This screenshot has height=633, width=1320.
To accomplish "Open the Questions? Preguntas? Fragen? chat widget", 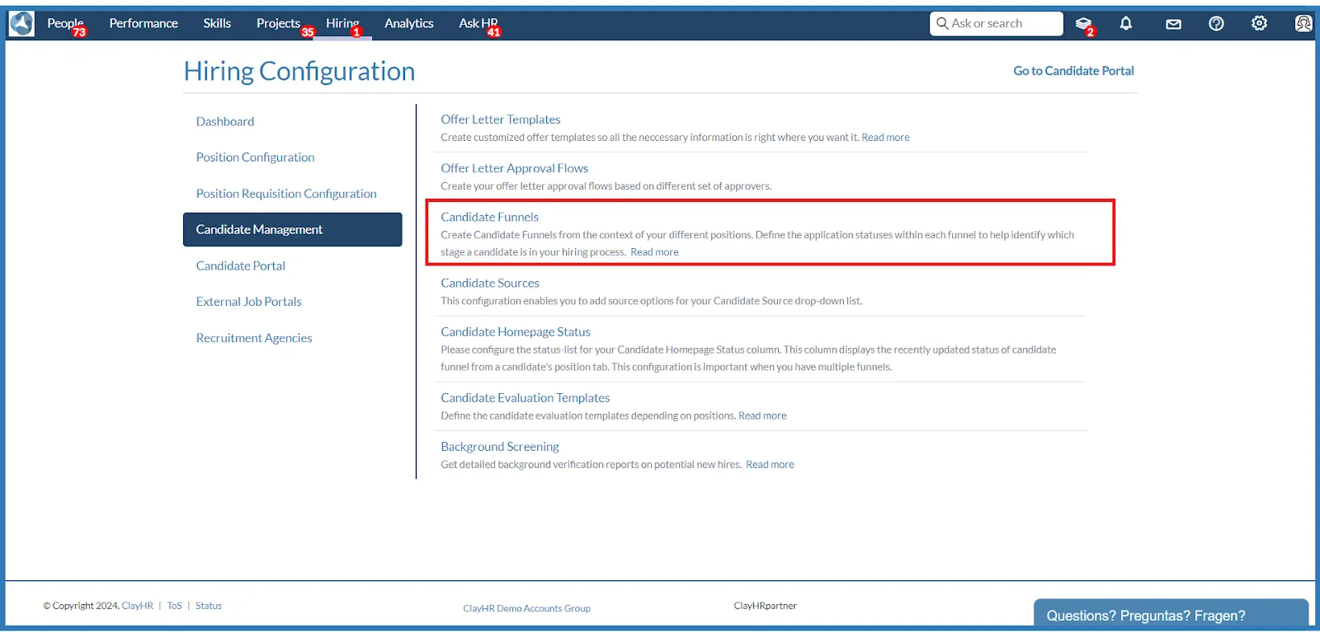I will click(1171, 615).
